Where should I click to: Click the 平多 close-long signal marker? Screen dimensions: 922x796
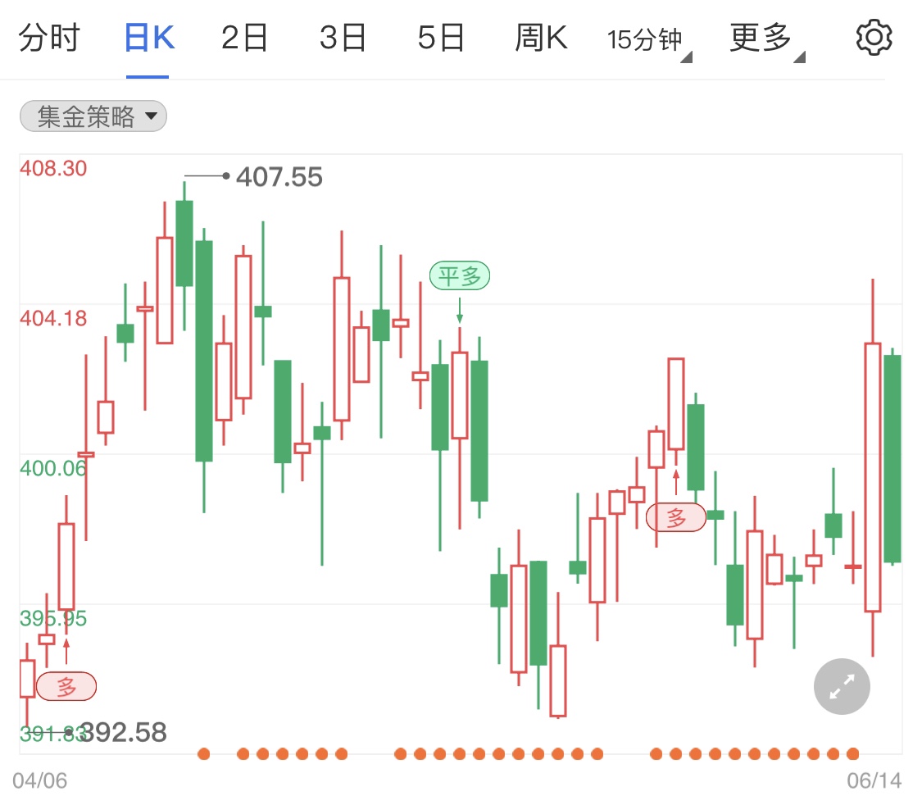[x=459, y=276]
